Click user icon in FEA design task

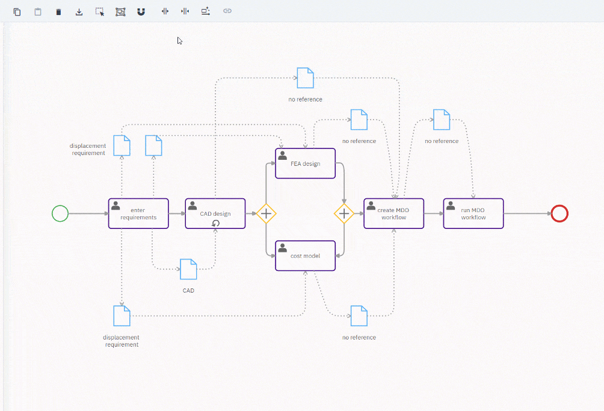[282, 156]
